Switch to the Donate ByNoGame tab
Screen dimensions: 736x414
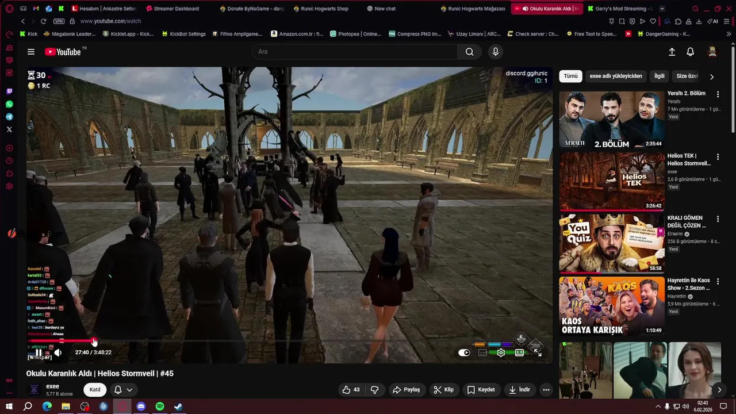tap(252, 9)
